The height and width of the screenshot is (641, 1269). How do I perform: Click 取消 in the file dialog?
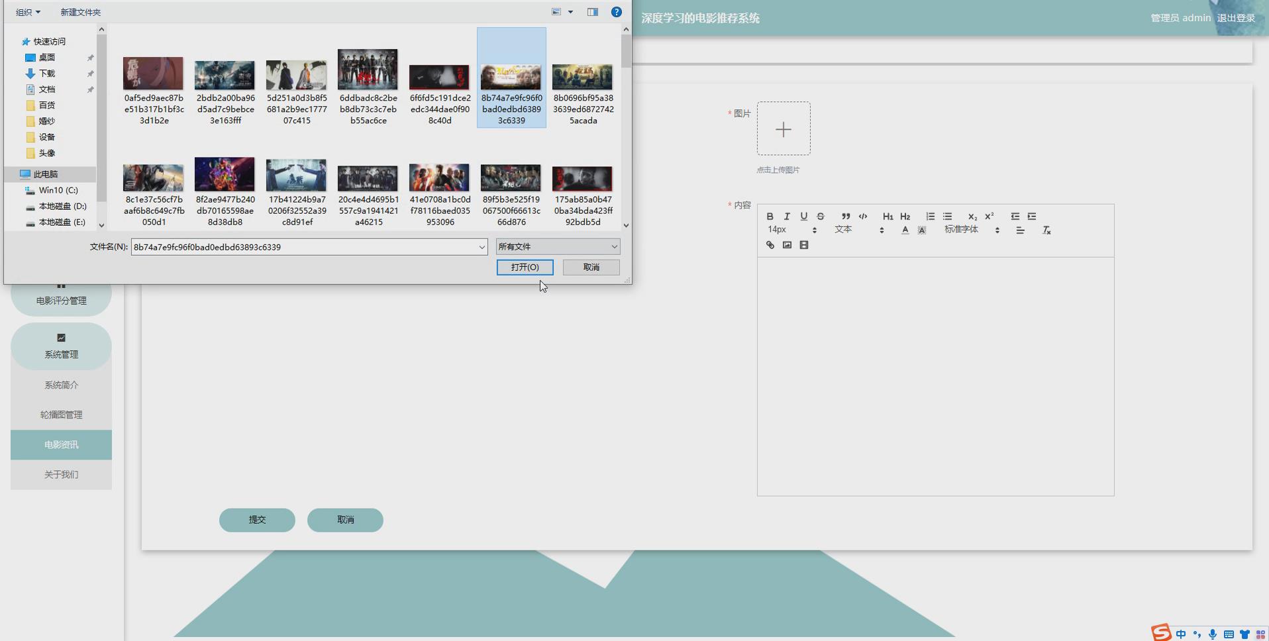[591, 267]
